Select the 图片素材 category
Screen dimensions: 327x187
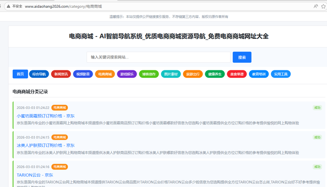171,74
